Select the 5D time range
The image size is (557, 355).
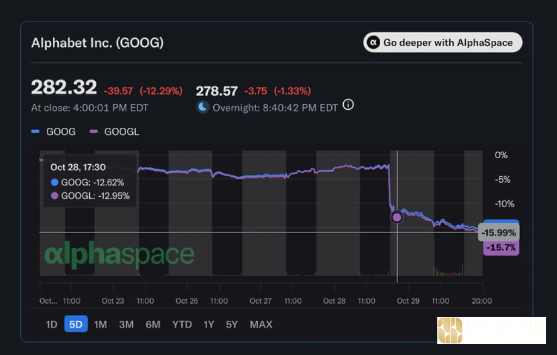tap(76, 324)
